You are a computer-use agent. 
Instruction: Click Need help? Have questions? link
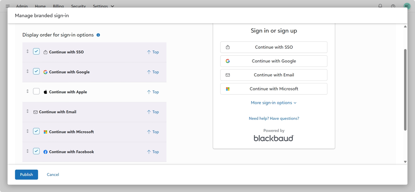(x=274, y=118)
